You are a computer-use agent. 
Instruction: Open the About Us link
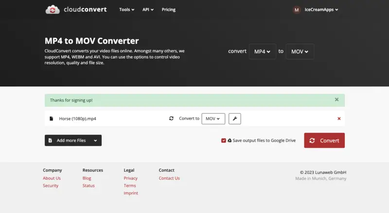tap(52, 178)
